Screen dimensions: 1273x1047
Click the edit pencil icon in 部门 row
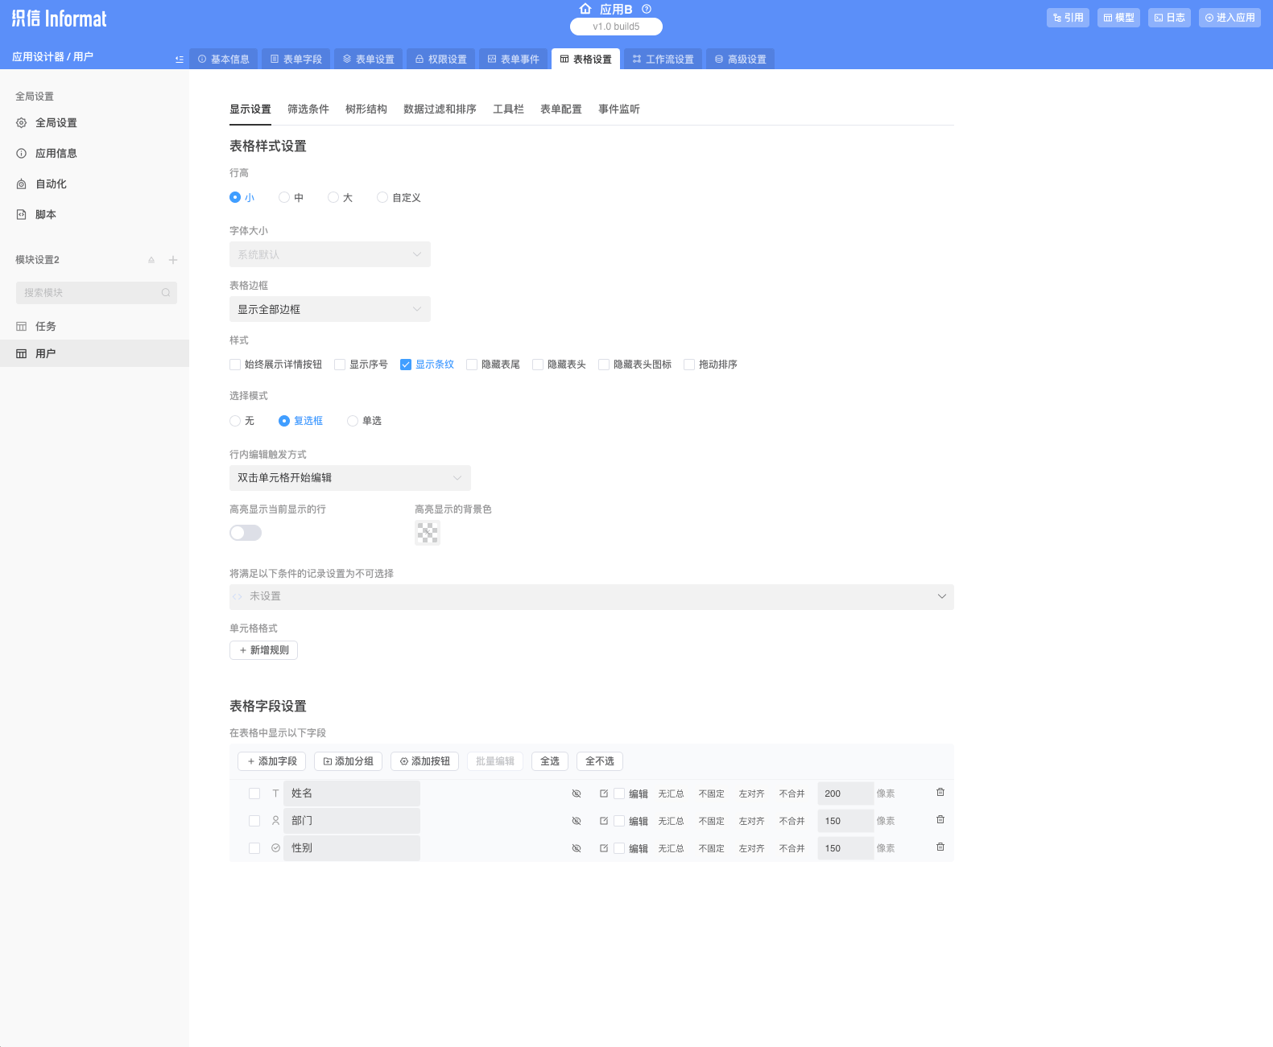(x=604, y=821)
